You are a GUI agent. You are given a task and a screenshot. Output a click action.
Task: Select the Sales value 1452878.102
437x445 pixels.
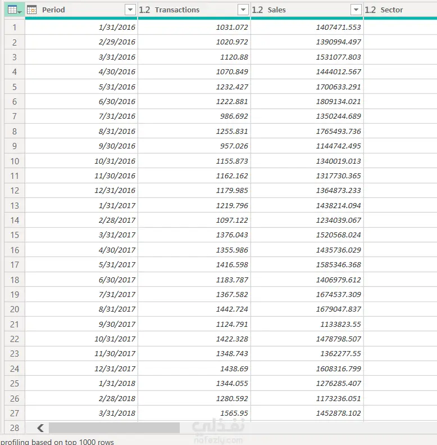tap(307, 413)
